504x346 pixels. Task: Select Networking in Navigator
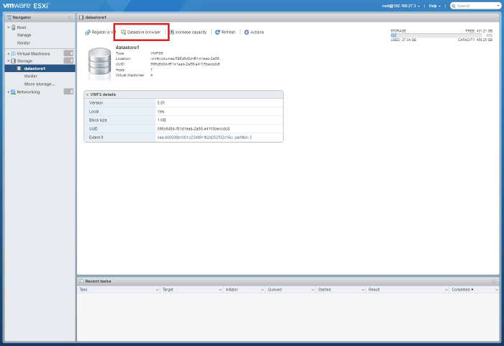(28, 92)
